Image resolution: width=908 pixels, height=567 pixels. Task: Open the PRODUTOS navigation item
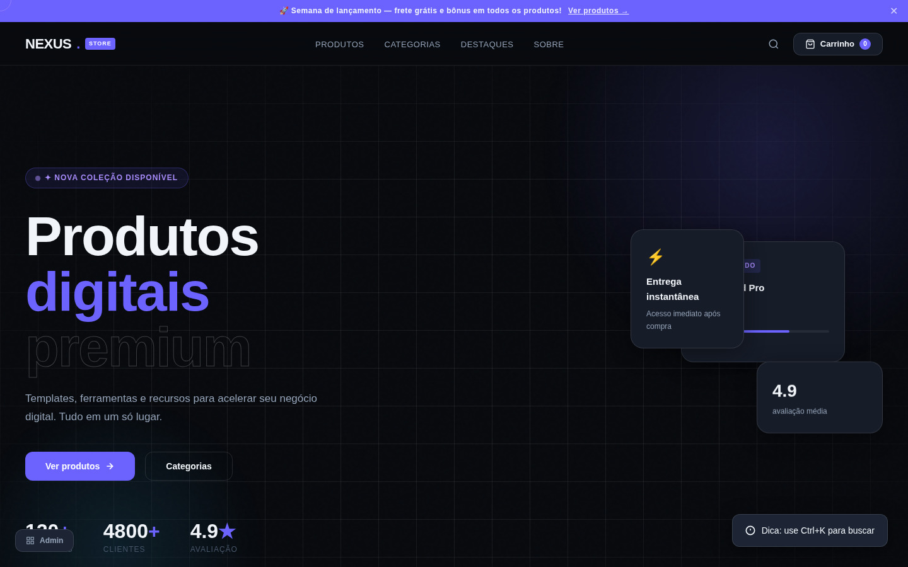339,45
